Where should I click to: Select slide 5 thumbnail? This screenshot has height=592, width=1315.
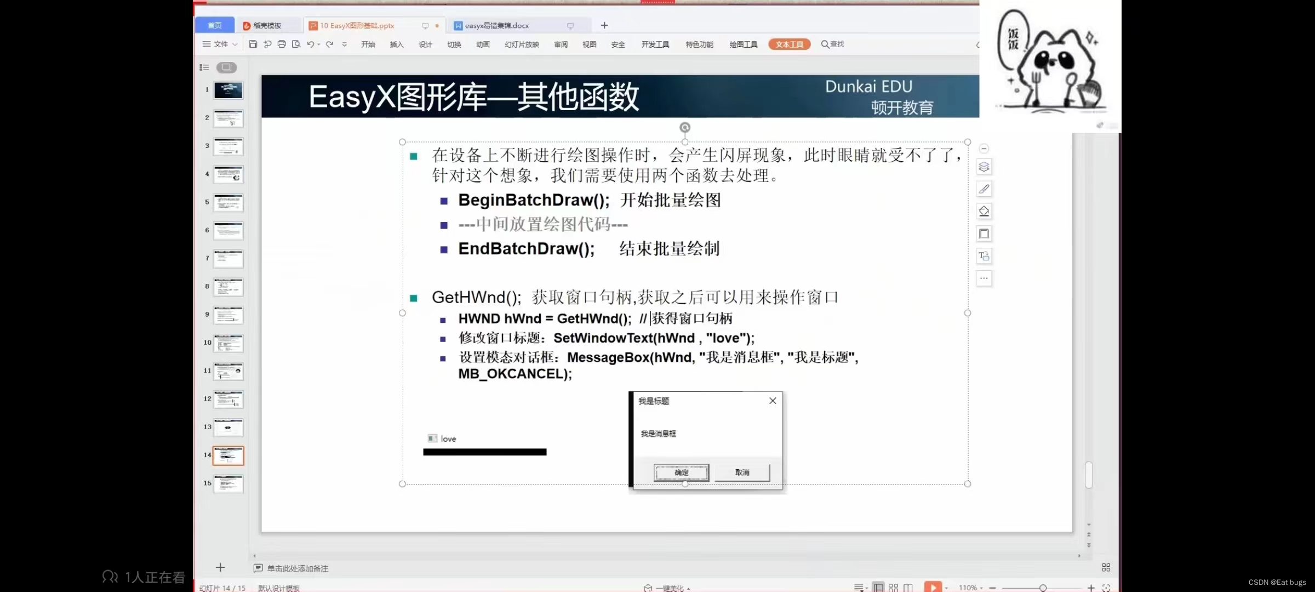(x=228, y=203)
